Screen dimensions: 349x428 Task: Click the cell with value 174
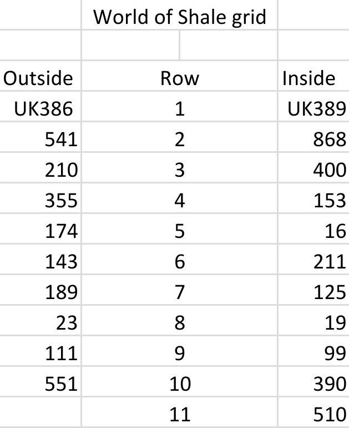pos(41,228)
